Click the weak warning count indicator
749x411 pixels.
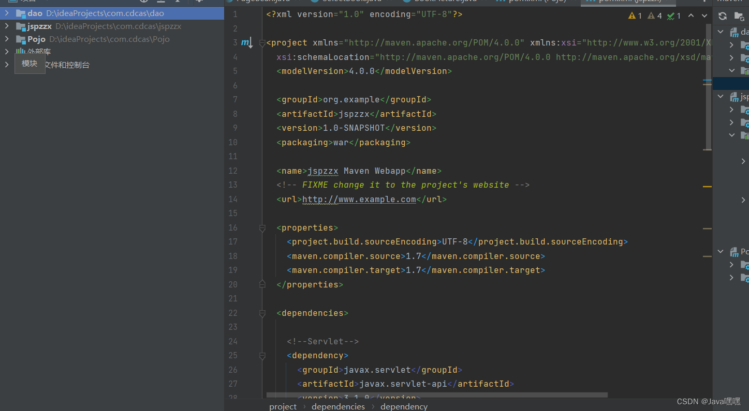click(x=655, y=16)
